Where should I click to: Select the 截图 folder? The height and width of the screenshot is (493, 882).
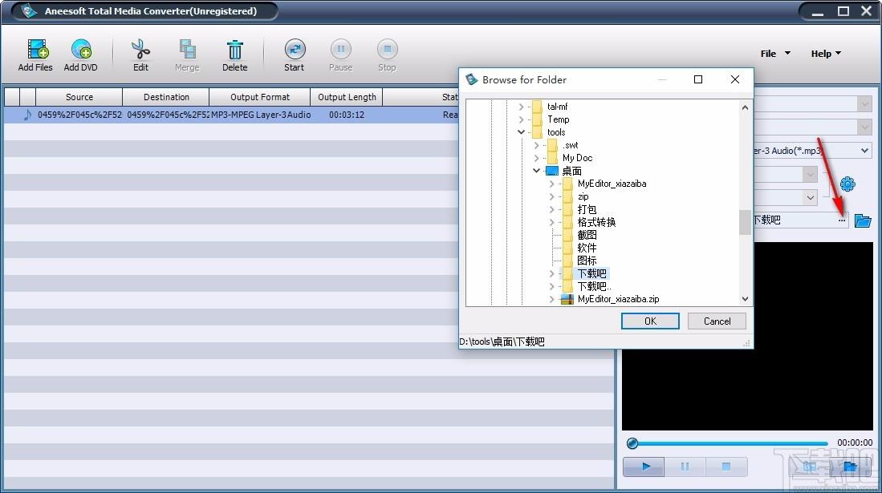587,235
